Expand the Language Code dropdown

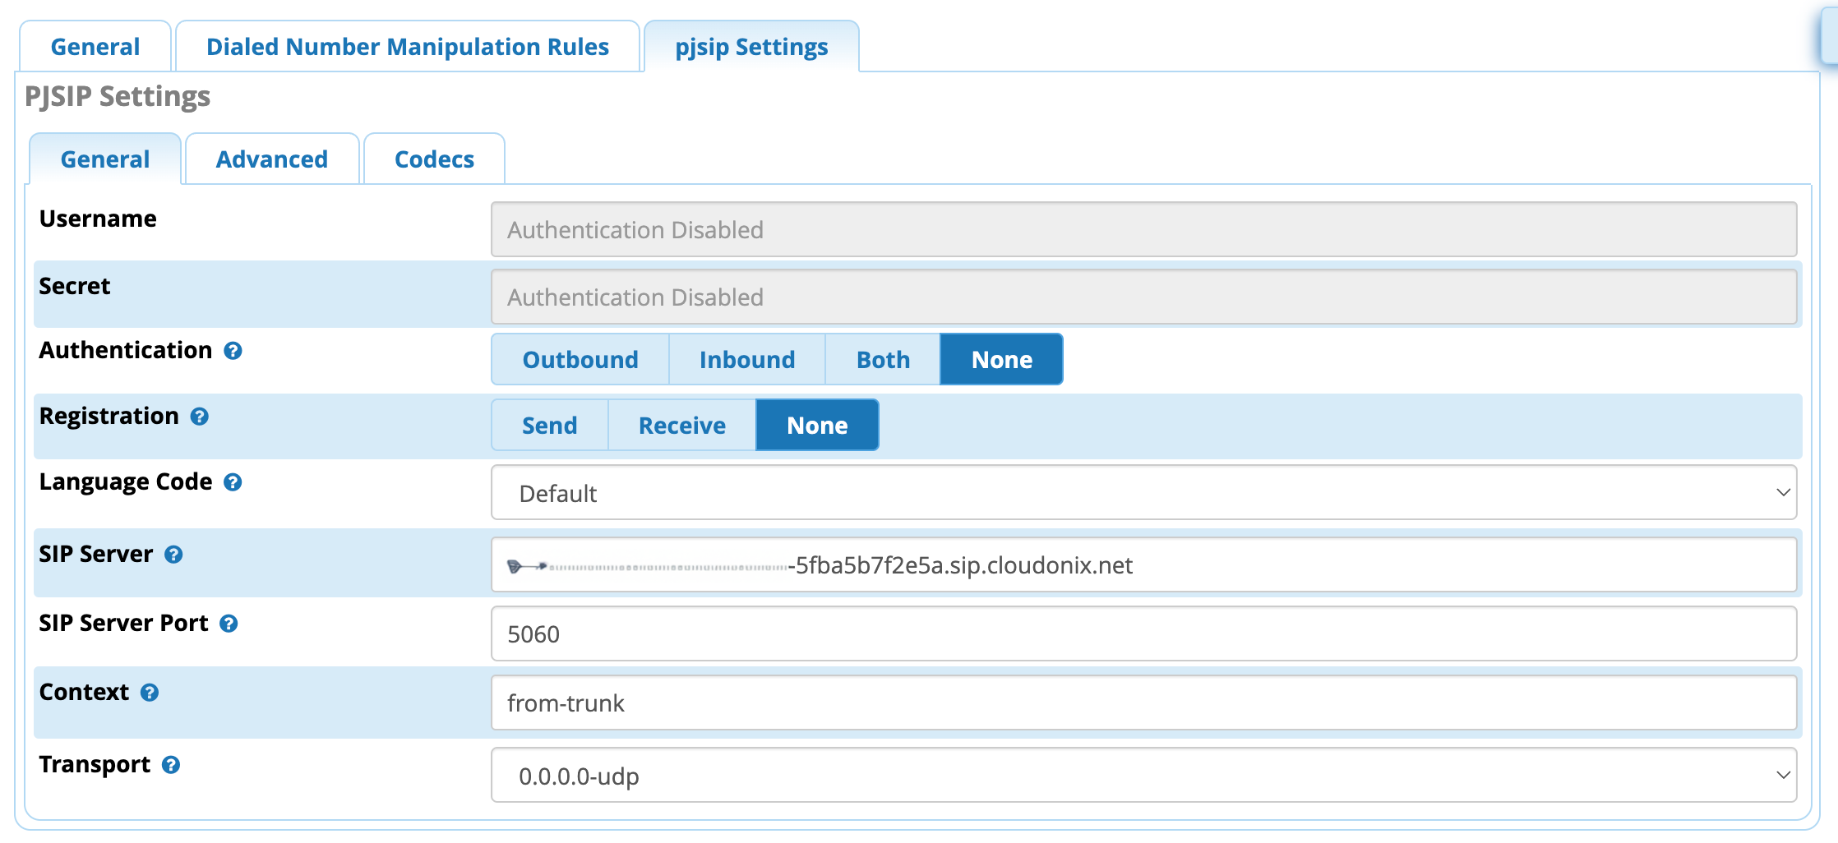1143,493
